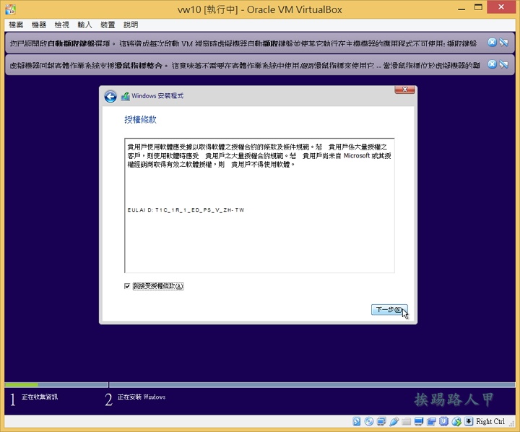Screen dimensions: 520x432
Task: Click the shared folders status icon
Action: [x=406, y=421]
